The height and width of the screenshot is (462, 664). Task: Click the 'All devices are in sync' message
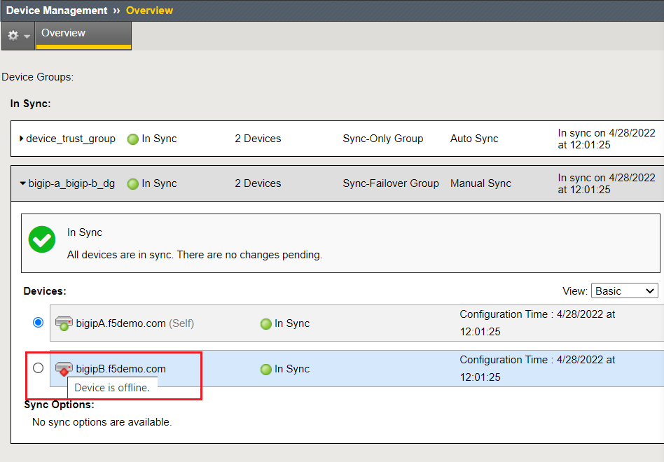click(195, 255)
